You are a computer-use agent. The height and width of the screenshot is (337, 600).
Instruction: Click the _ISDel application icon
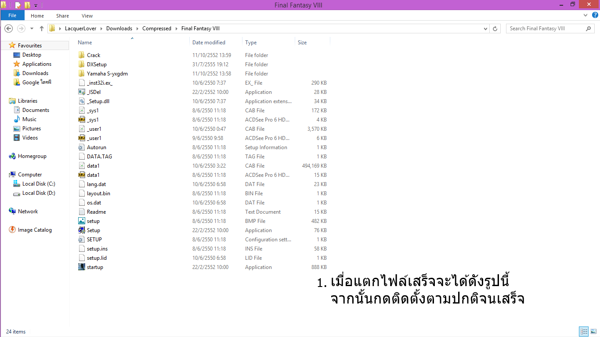(x=82, y=92)
